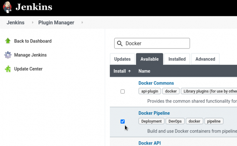The image size is (237, 146).
Task: Open the Docker Pipeline plugin link
Action: click(154, 113)
